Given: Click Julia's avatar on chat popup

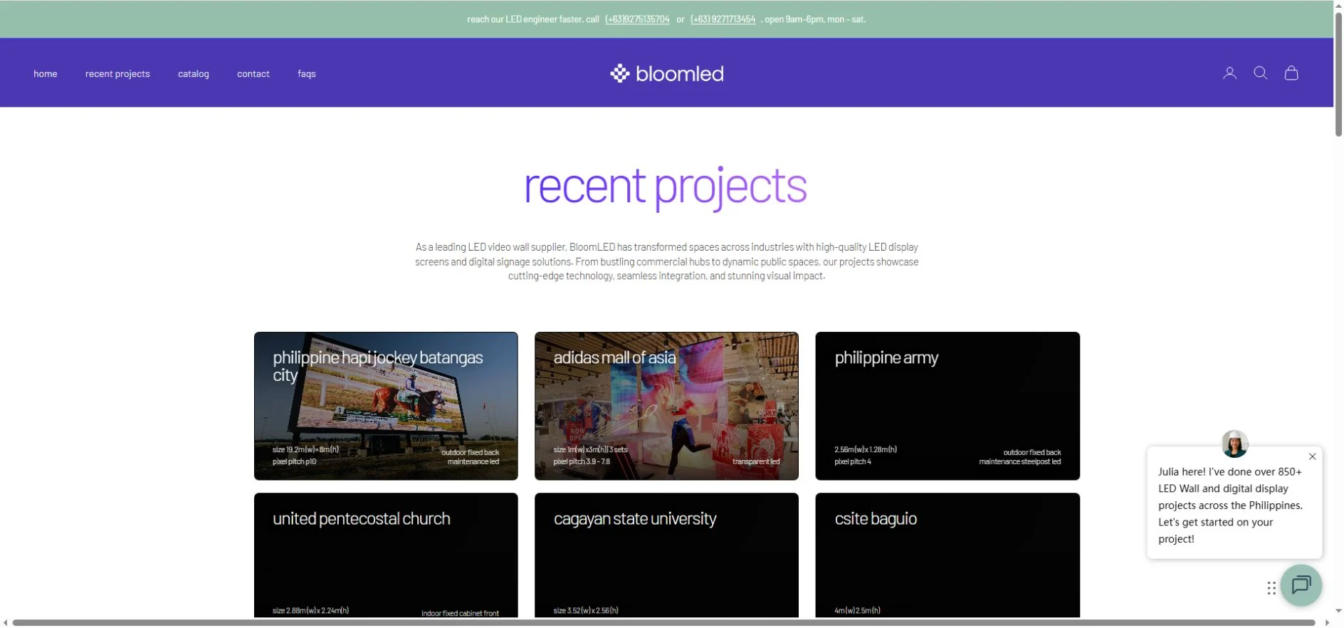Looking at the screenshot, I should (x=1234, y=444).
